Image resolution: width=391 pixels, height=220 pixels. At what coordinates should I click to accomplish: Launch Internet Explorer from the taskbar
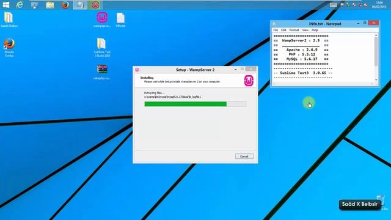[x=20, y=5]
